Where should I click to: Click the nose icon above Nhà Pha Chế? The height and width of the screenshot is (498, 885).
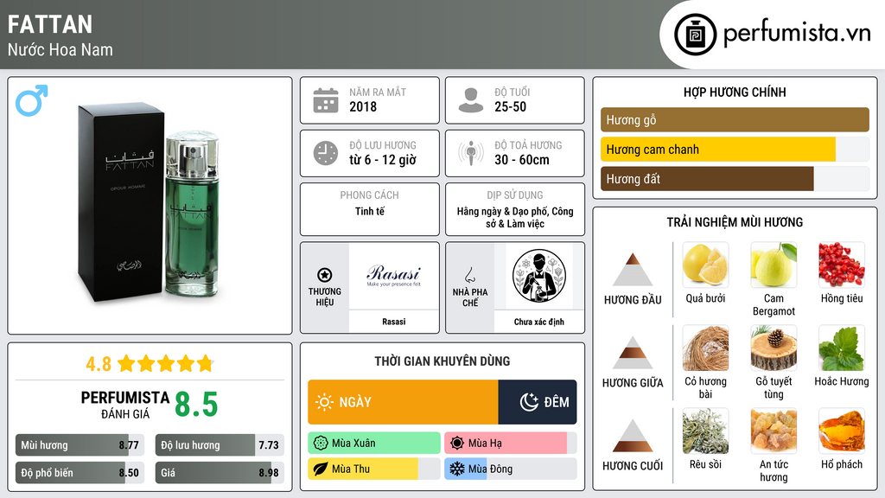469,275
